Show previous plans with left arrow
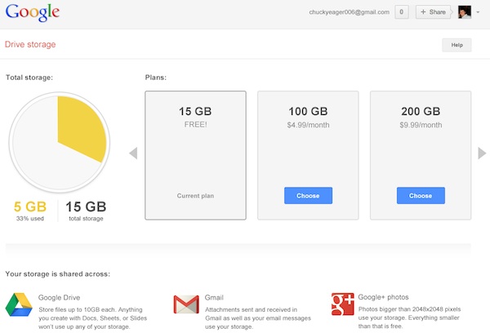The height and width of the screenshot is (333, 490). 133,153
